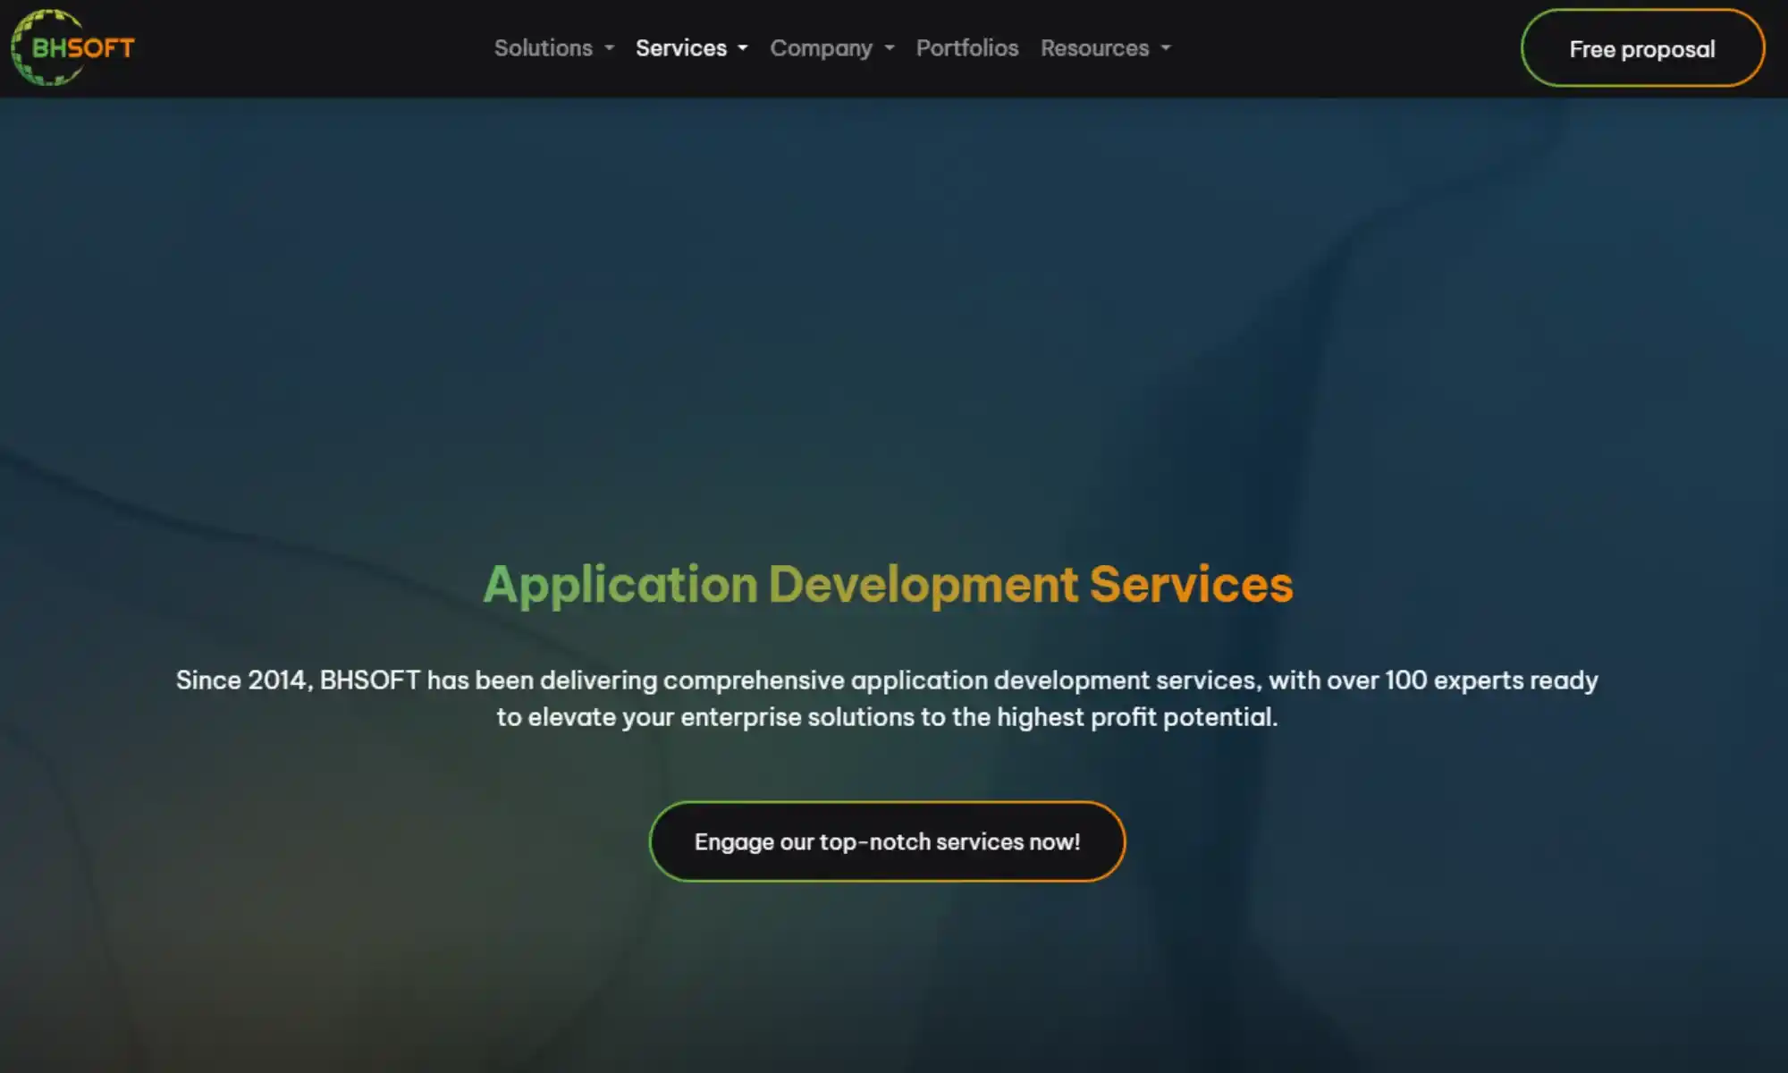Image resolution: width=1788 pixels, height=1073 pixels.
Task: Expand the Solutions dropdown caret
Action: 610,48
